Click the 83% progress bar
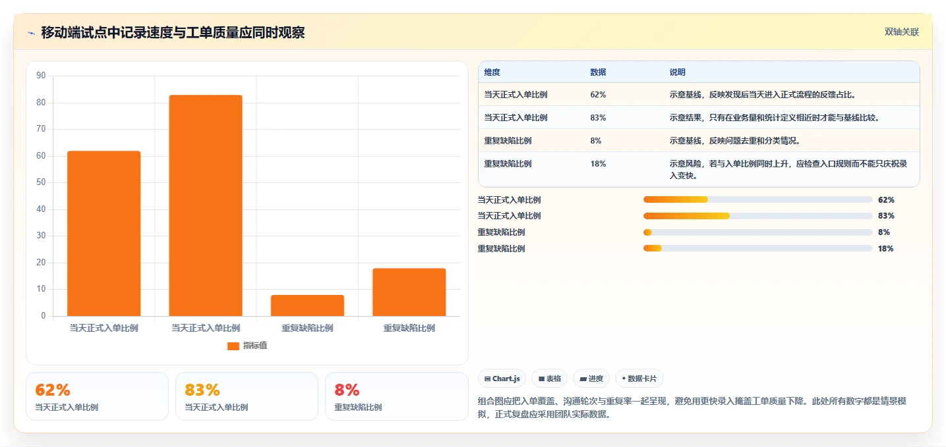 click(x=758, y=216)
